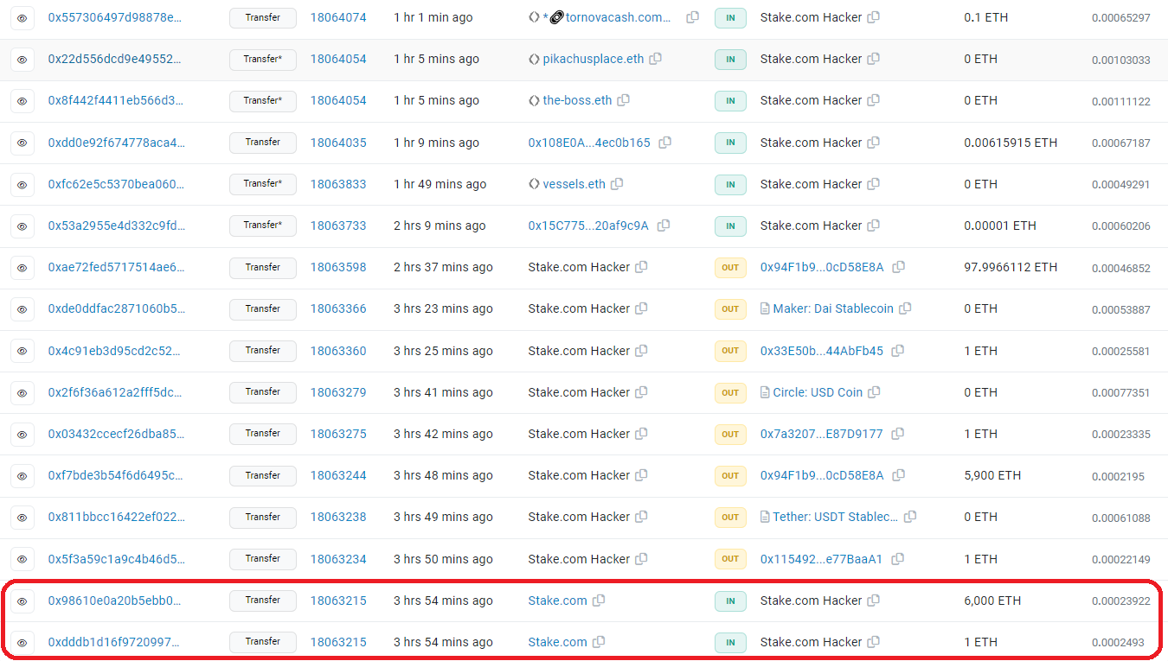
Task: View block 18064074
Action: (338, 17)
